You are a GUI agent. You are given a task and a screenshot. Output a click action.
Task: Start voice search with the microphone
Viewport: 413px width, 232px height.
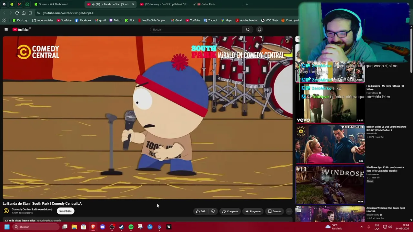coord(259,30)
